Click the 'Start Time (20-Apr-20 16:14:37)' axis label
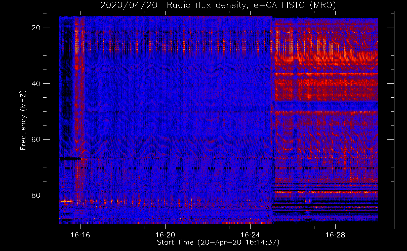This screenshot has width=407, height=251. [x=218, y=242]
